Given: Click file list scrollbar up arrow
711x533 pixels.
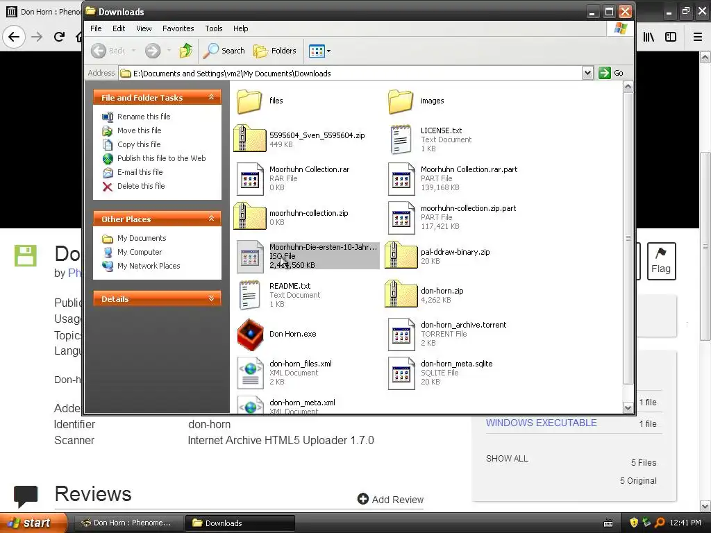Looking at the screenshot, I should coord(628,87).
